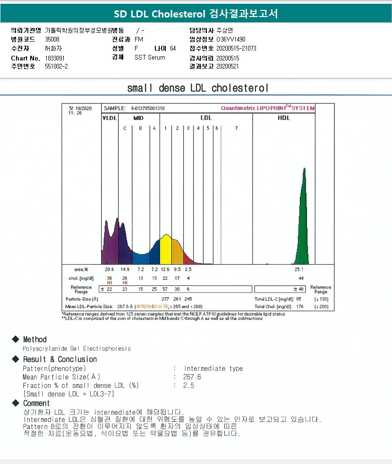Select patient name "허화자"

pyautogui.click(x=53, y=48)
